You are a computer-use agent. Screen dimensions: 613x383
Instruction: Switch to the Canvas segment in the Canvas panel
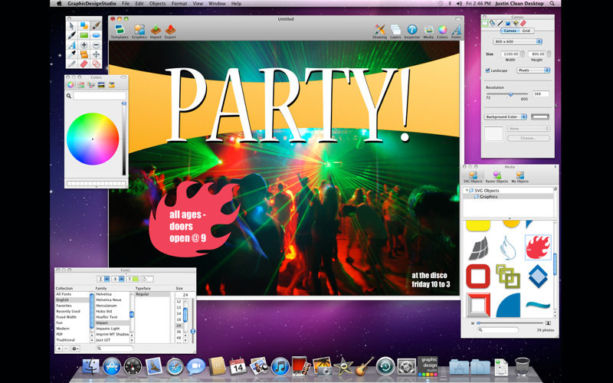[510, 31]
